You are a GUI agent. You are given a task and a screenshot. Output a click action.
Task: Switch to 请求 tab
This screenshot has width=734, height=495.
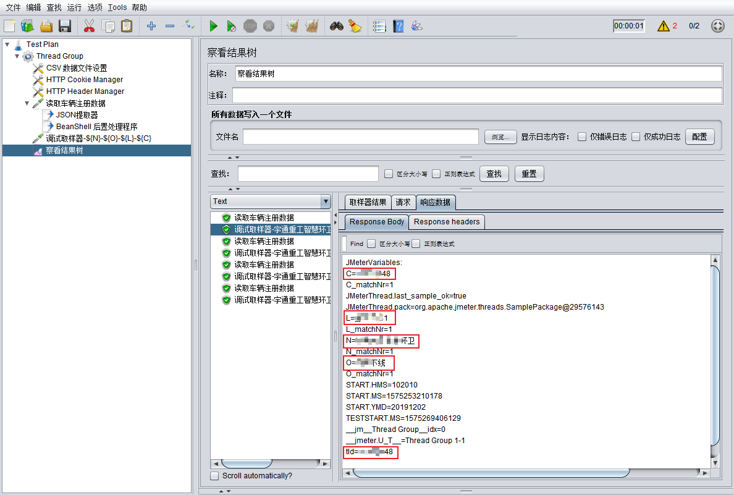(x=403, y=202)
